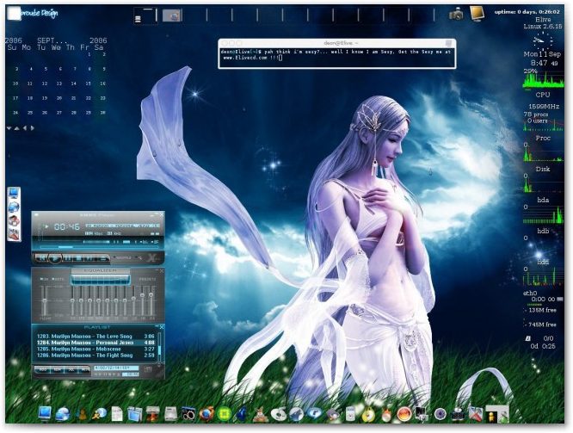
Task: Open the round purple speaker icon in dock
Action: click(441, 414)
